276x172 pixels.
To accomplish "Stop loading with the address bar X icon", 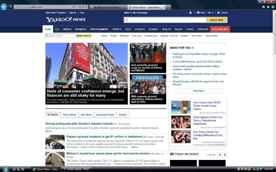I will (86, 7).
